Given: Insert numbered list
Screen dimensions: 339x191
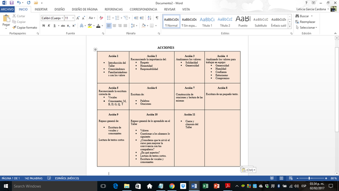Looking at the screenshot, I should click(x=117, y=18).
